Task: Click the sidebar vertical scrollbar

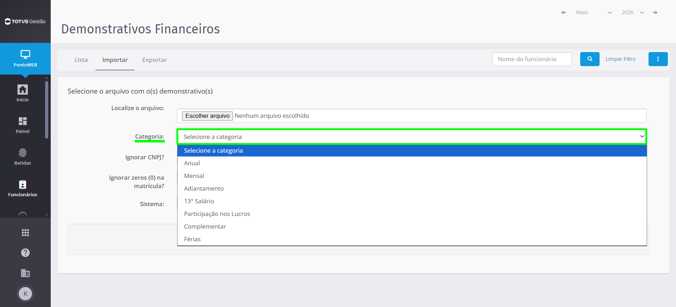Action: click(x=46, y=110)
